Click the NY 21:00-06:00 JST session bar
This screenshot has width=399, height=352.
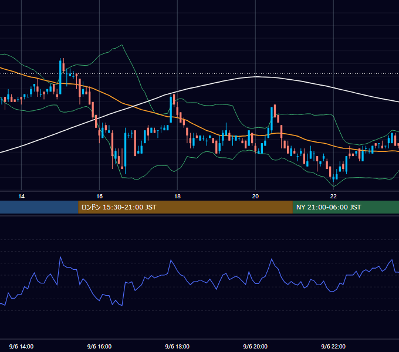(x=346, y=207)
